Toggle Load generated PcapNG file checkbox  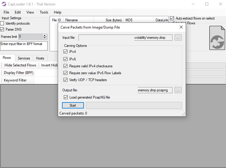66,97
